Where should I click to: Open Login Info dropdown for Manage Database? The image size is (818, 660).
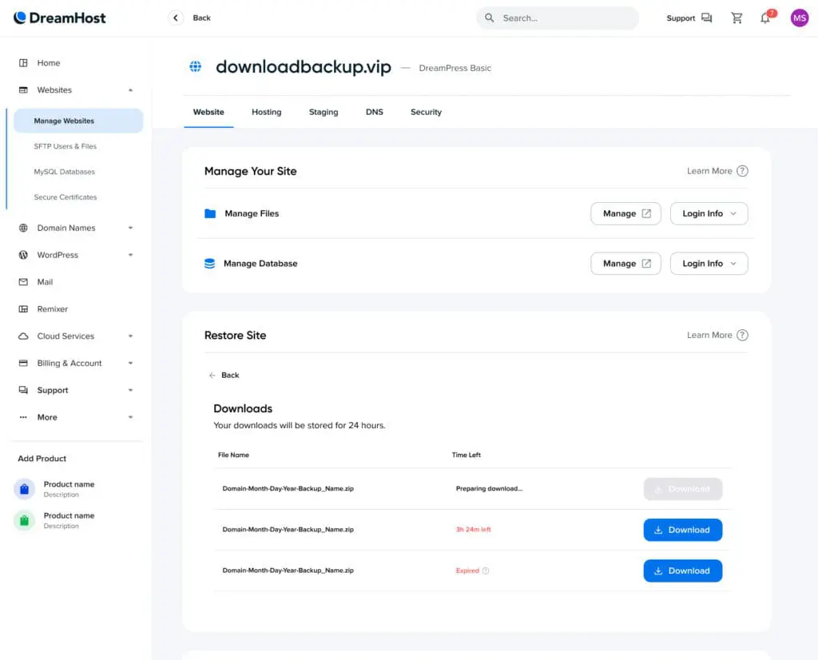pyautogui.click(x=709, y=264)
